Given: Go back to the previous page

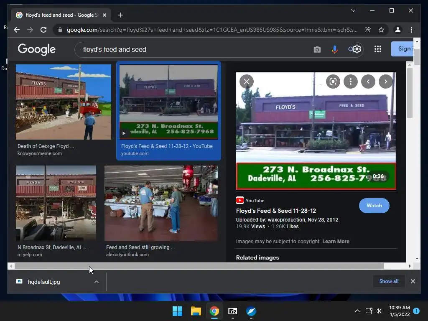Looking at the screenshot, I should click(17, 30).
